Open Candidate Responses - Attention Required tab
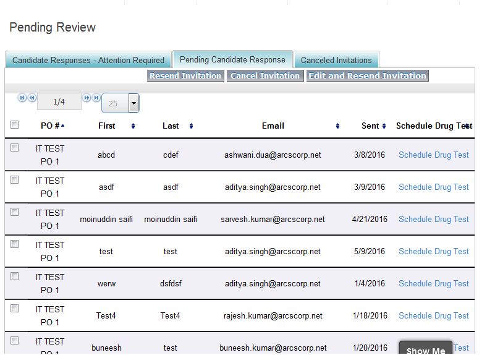This screenshot has width=495, height=355. pos(88,60)
